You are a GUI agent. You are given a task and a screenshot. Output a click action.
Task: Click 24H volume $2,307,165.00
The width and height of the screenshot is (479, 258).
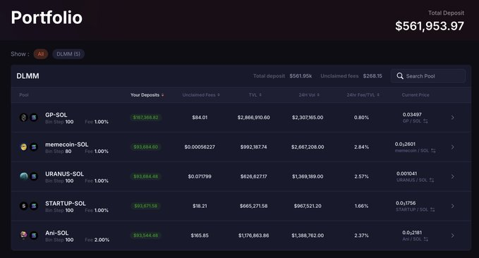click(308, 118)
